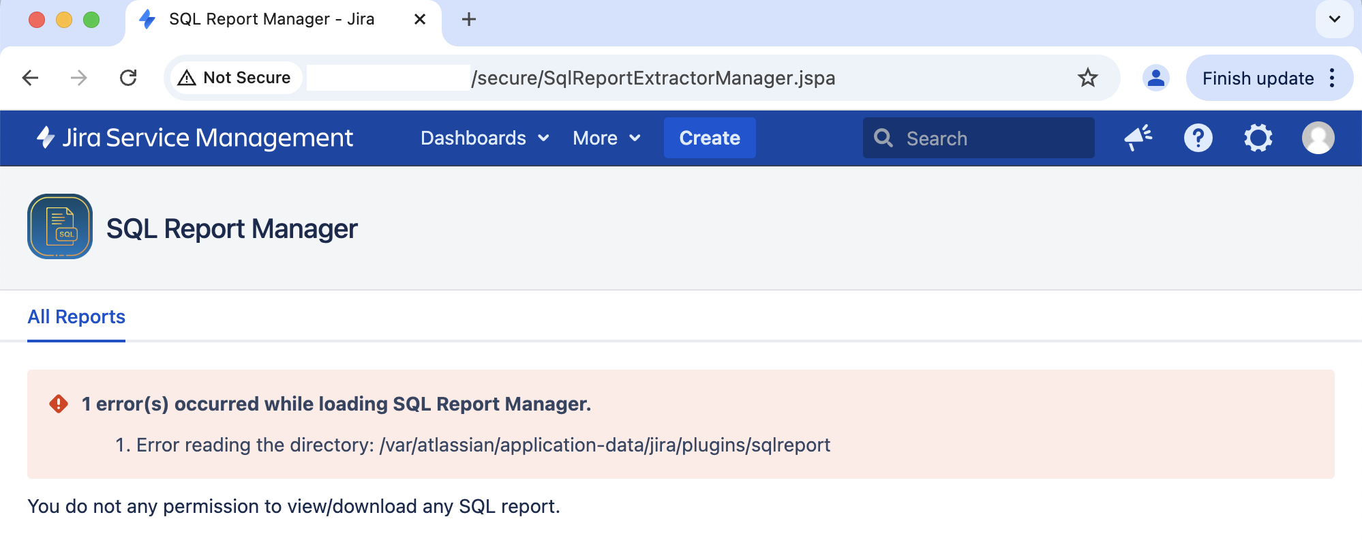Open the Help question mark menu
The height and width of the screenshot is (547, 1362).
[x=1198, y=138]
